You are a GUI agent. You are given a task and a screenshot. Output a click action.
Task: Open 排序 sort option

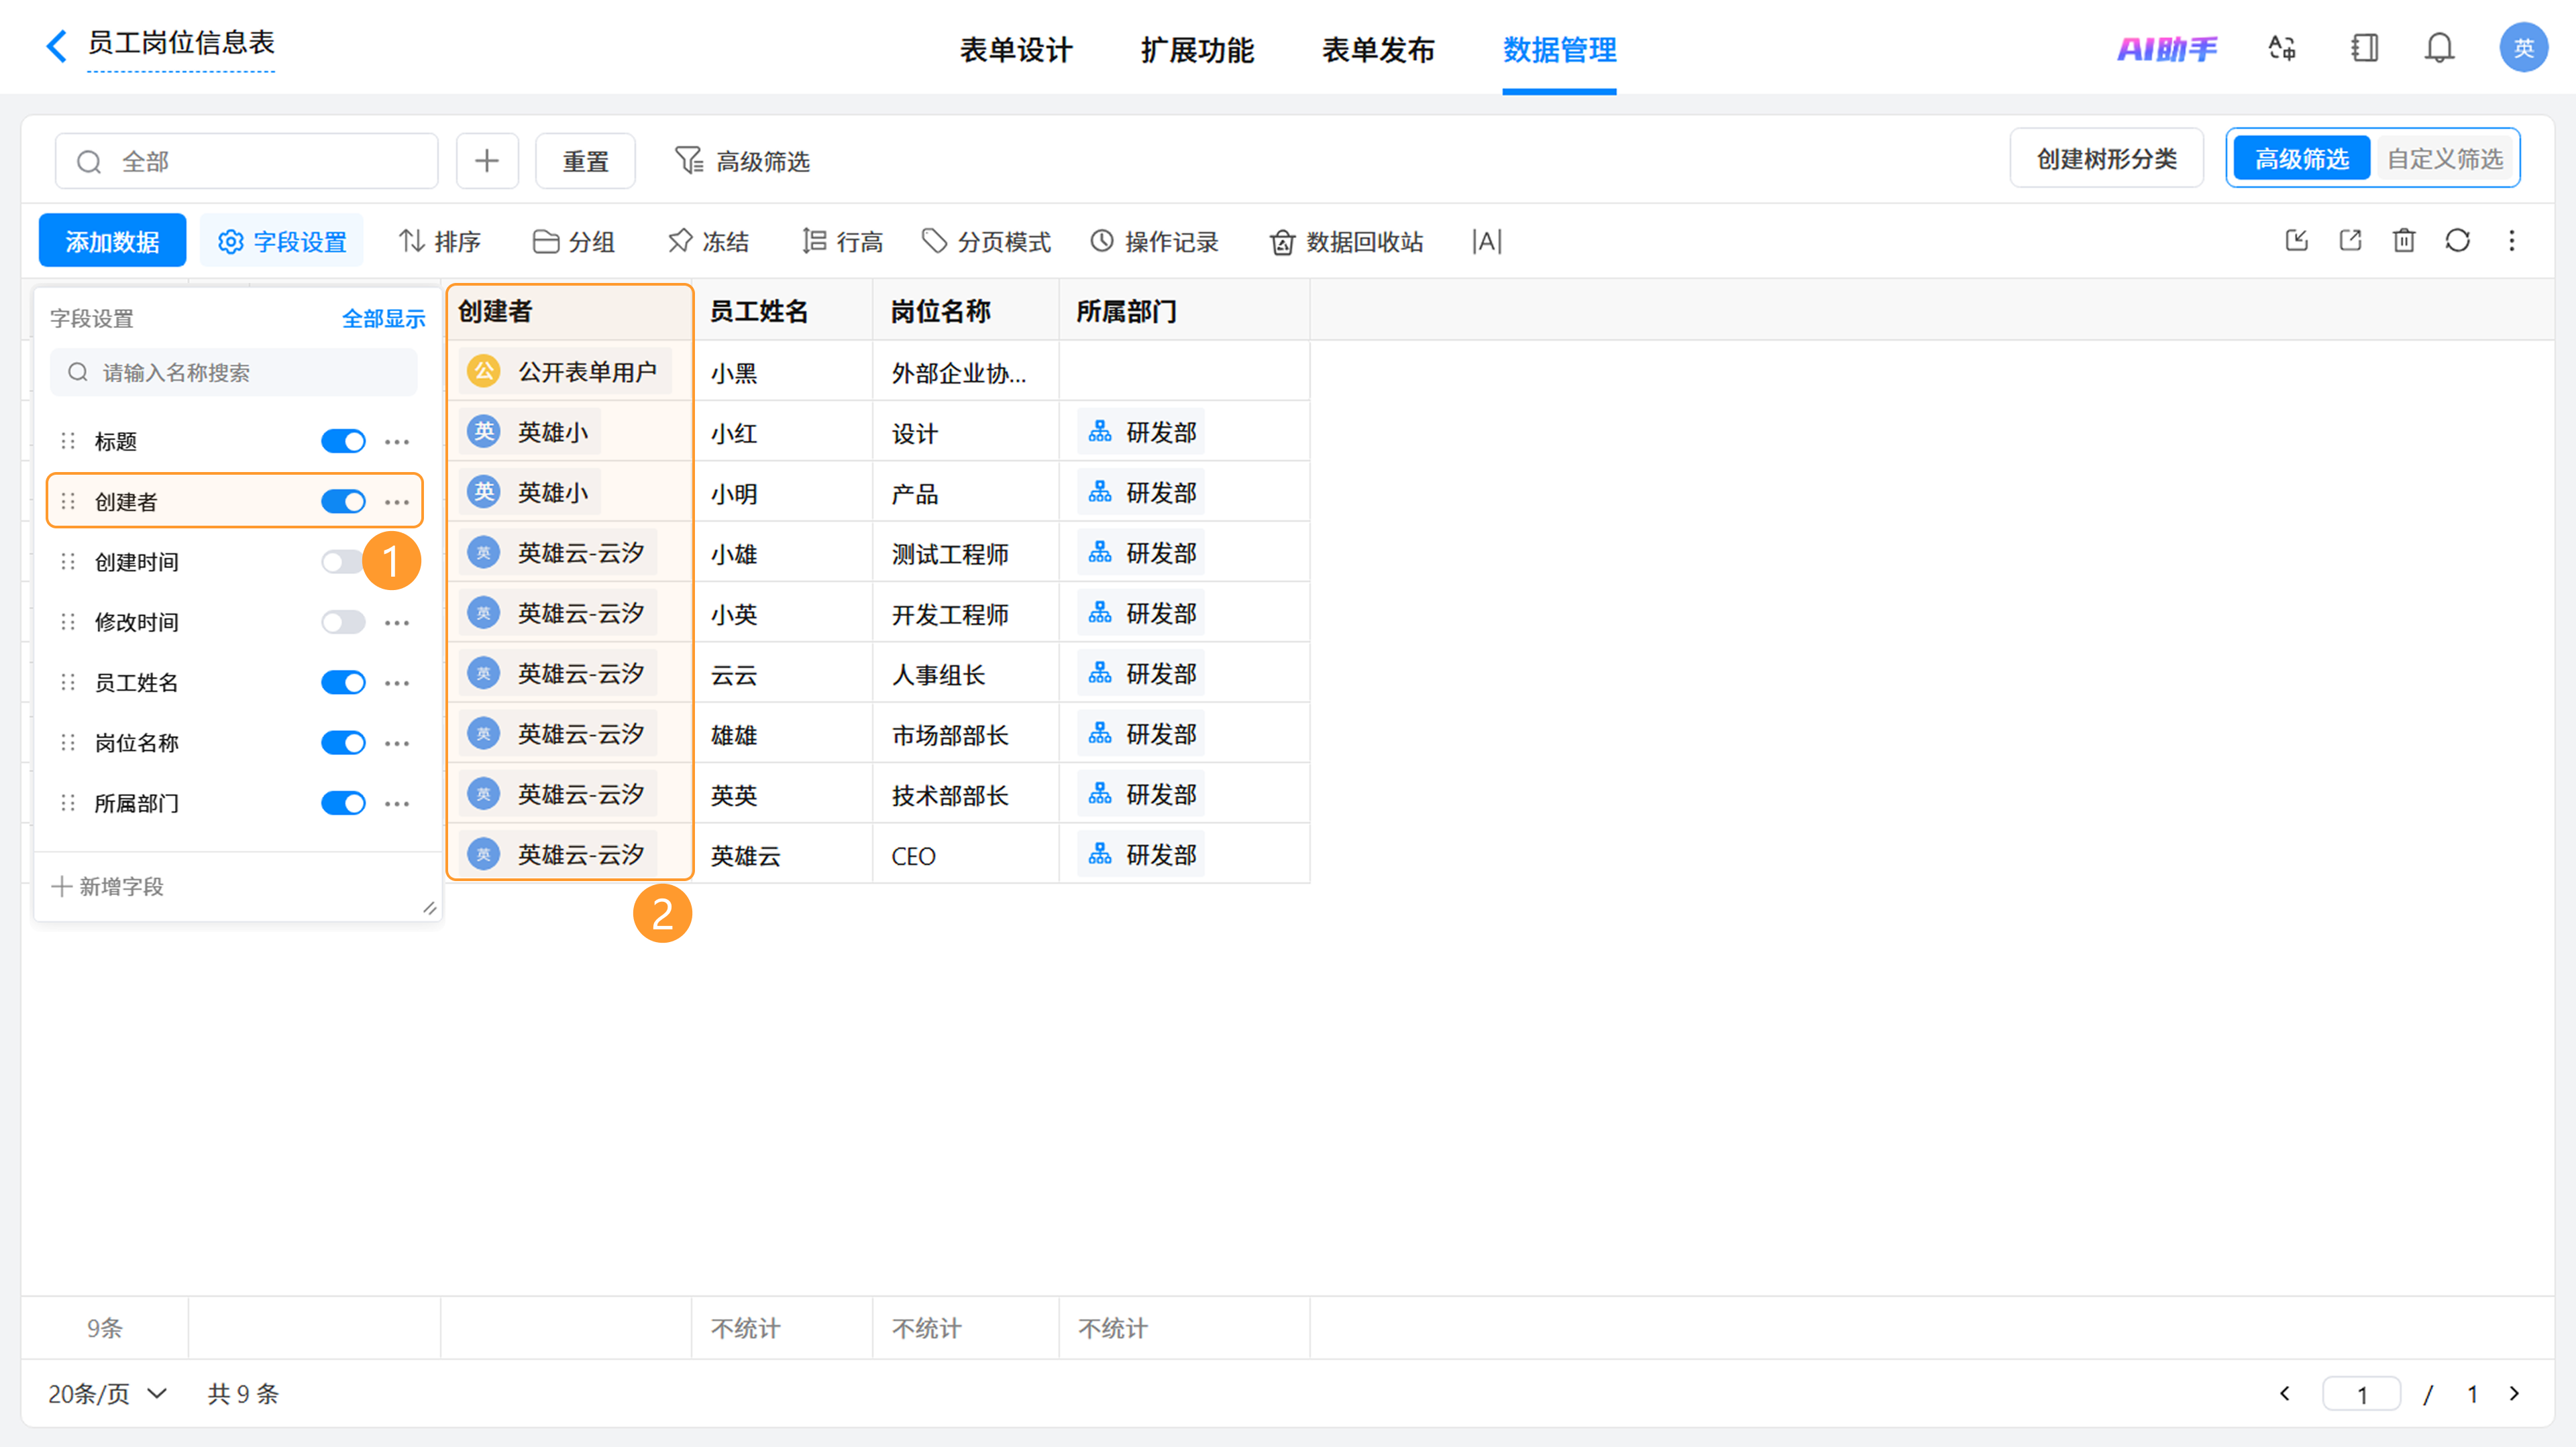click(440, 241)
